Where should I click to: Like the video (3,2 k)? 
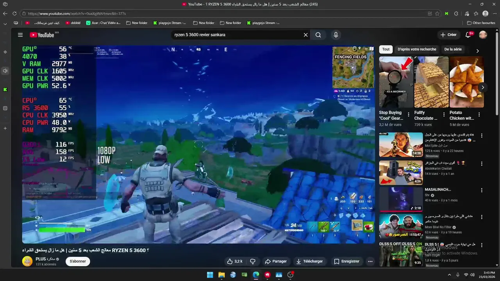(x=235, y=261)
